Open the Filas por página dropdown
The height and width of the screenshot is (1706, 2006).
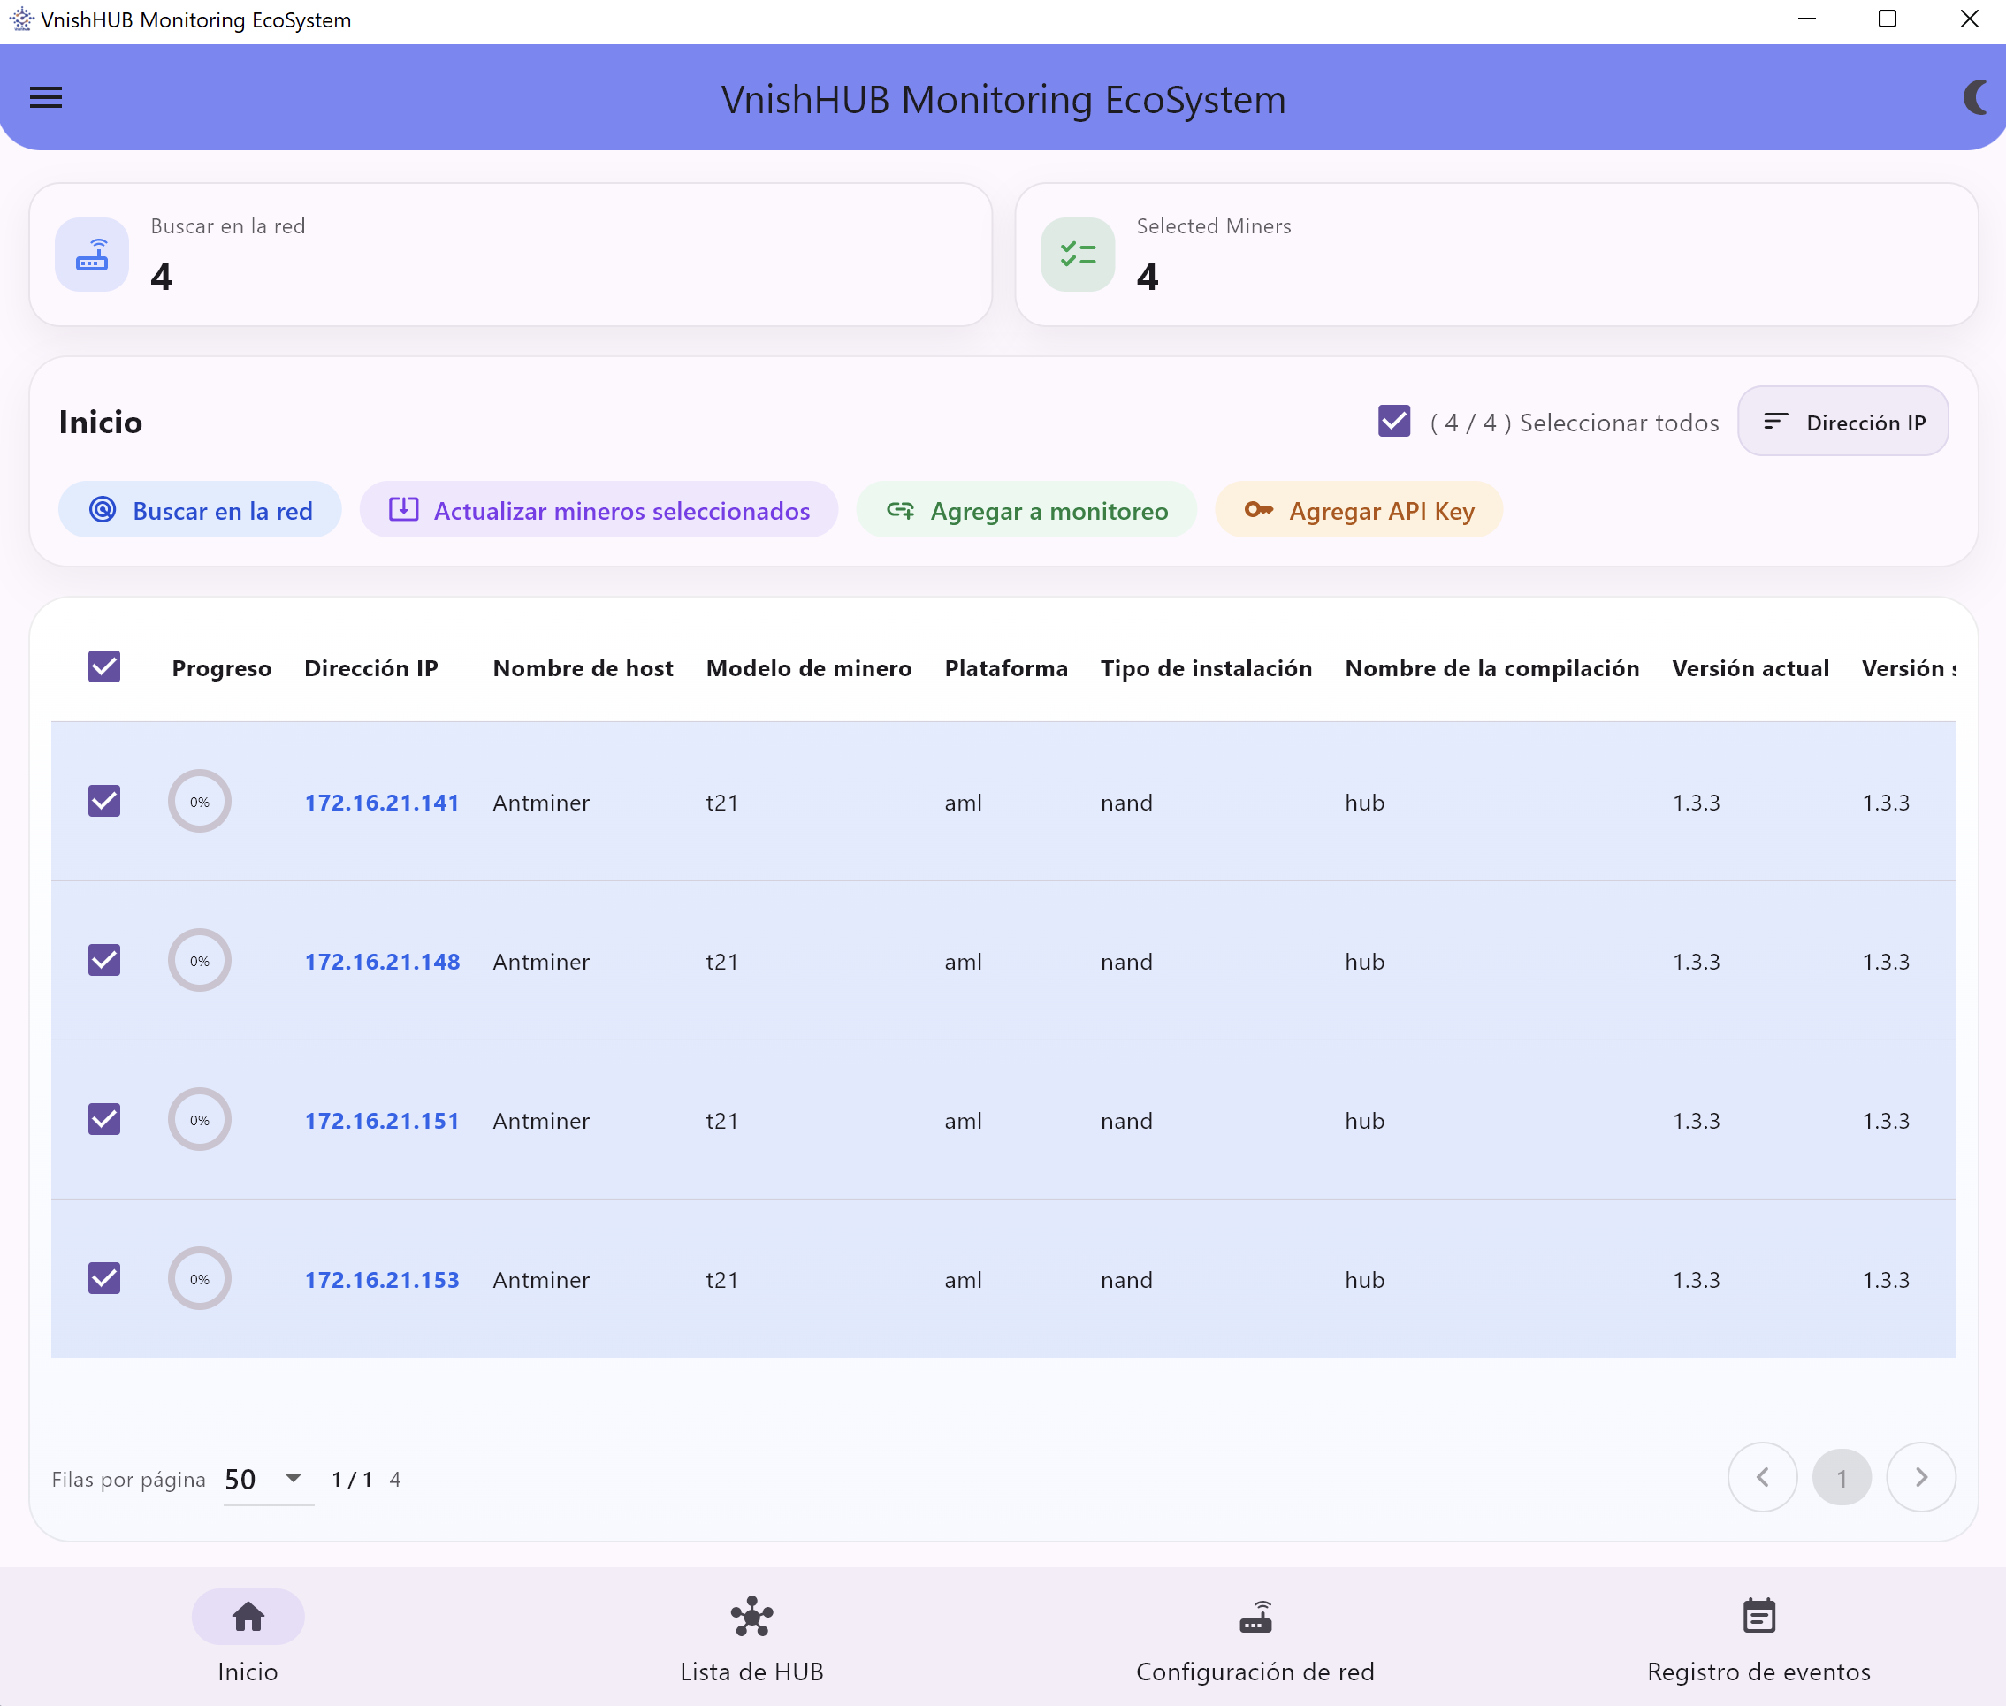click(x=268, y=1479)
